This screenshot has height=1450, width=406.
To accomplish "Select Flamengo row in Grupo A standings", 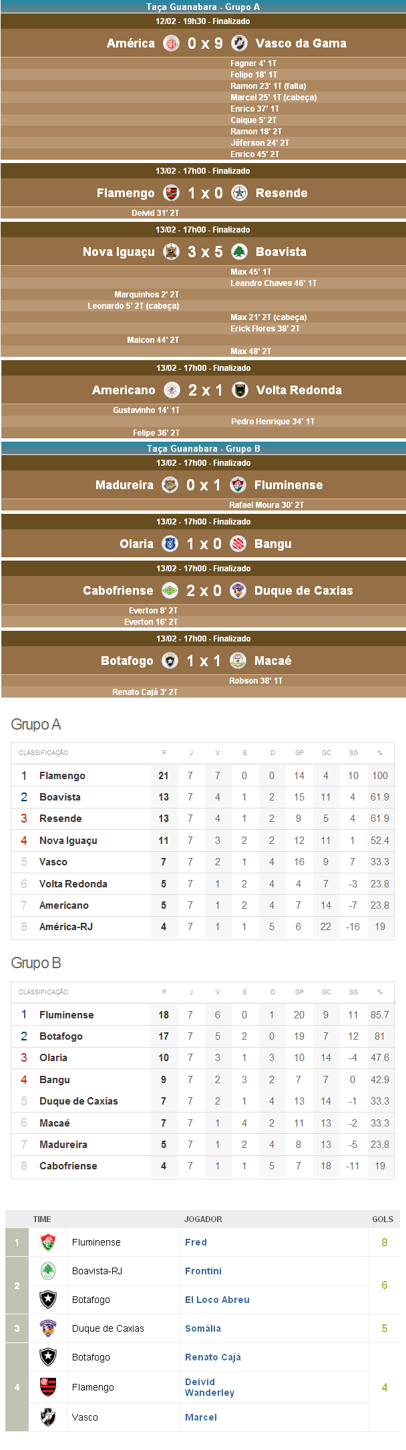I will tap(62, 776).
